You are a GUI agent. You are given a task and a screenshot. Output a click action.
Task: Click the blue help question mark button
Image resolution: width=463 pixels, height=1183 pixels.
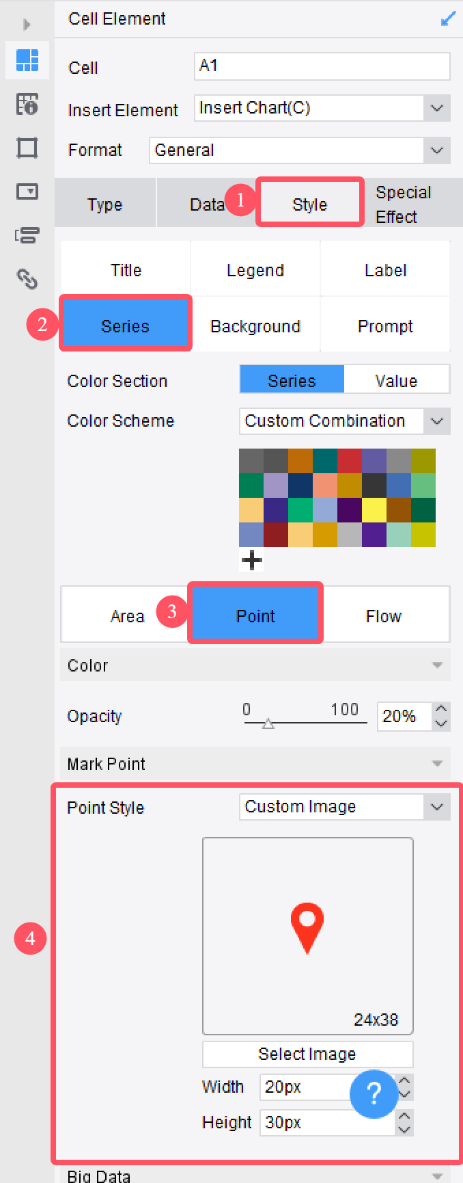pyautogui.click(x=374, y=1094)
